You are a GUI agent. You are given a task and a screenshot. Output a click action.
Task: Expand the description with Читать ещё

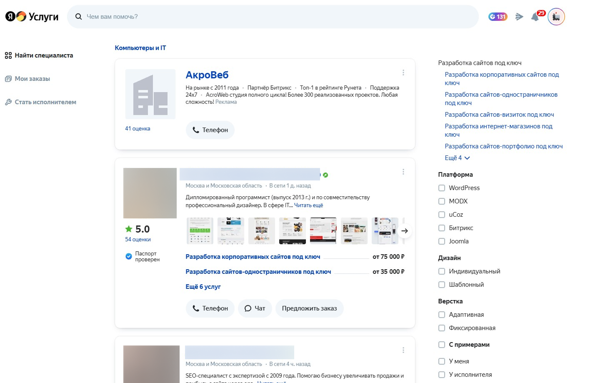(x=308, y=205)
